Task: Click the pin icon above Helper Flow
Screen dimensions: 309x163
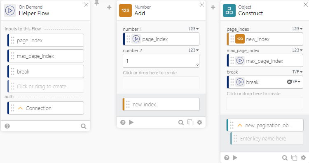Action: pyautogui.click(x=96, y=3)
